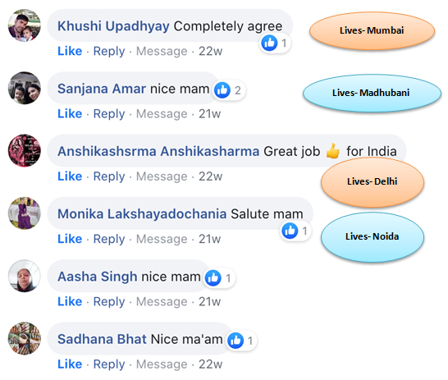
Task: Click the Lives-Mumbai orange label
Action: 372,30
